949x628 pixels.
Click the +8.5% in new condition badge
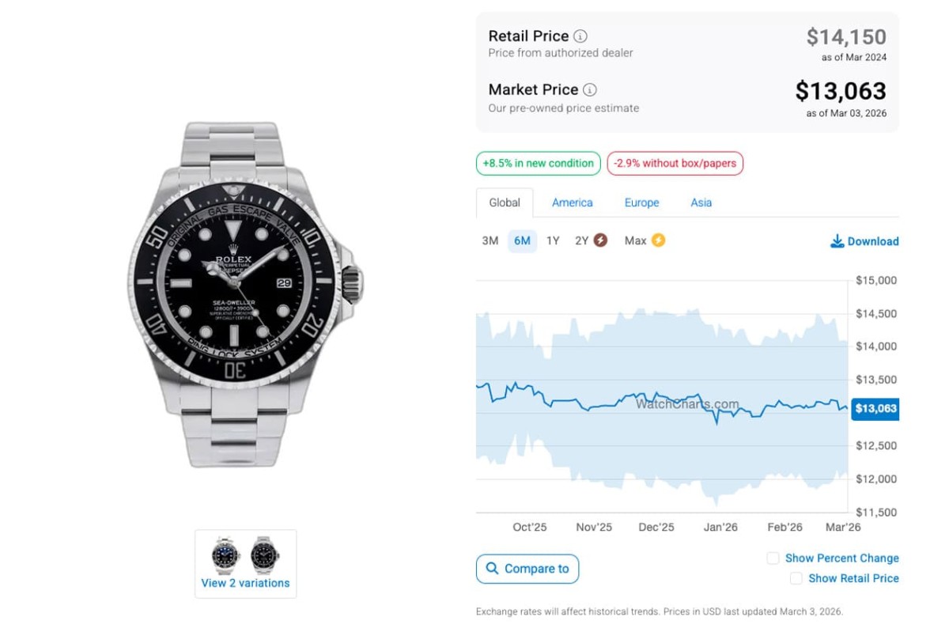tap(538, 164)
